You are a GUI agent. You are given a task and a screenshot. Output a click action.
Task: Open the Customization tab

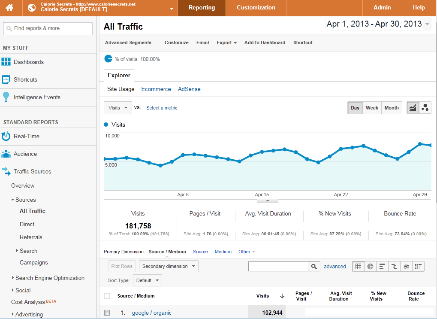[x=256, y=8]
